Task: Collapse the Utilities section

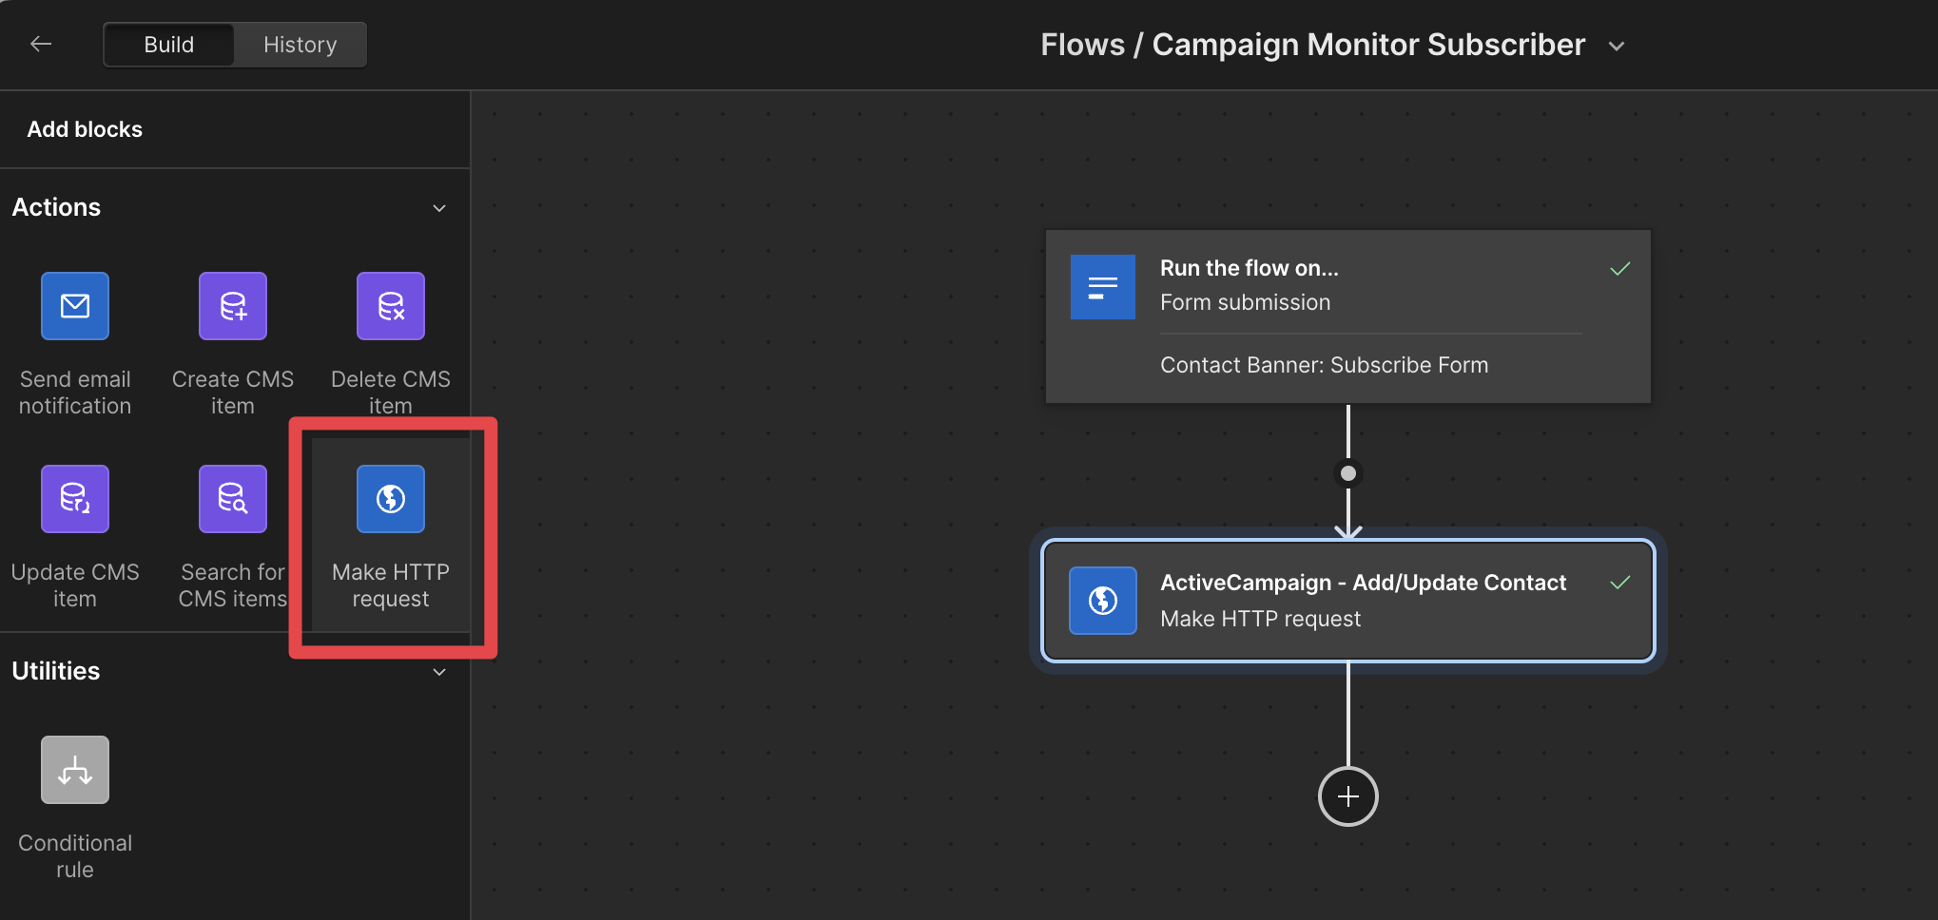Action: pos(439,672)
